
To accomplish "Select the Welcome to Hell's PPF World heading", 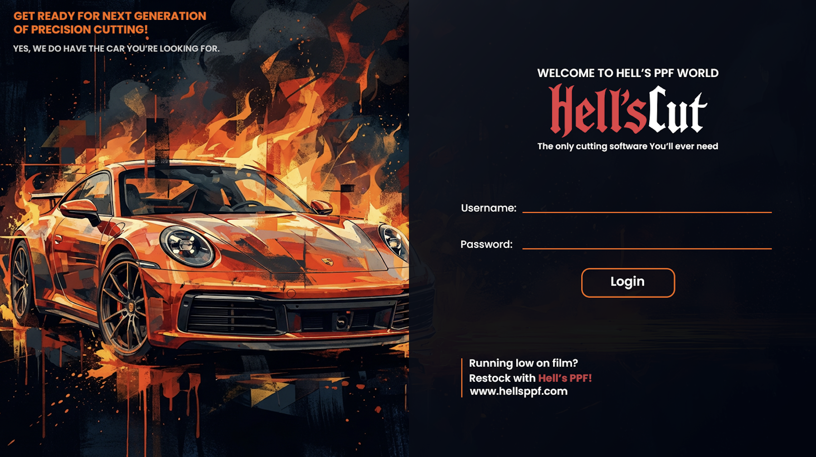I will [628, 73].
